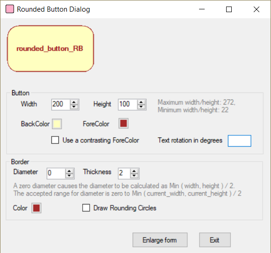
Task: Raise the Diameter value with up arrow
Action: pyautogui.click(x=69, y=171)
